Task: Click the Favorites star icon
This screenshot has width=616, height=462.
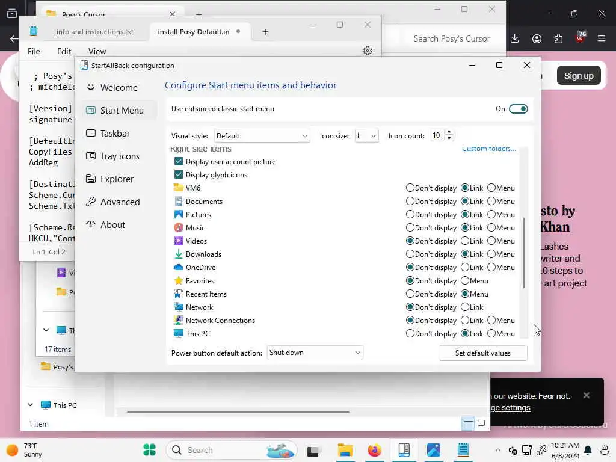Action: tap(178, 280)
